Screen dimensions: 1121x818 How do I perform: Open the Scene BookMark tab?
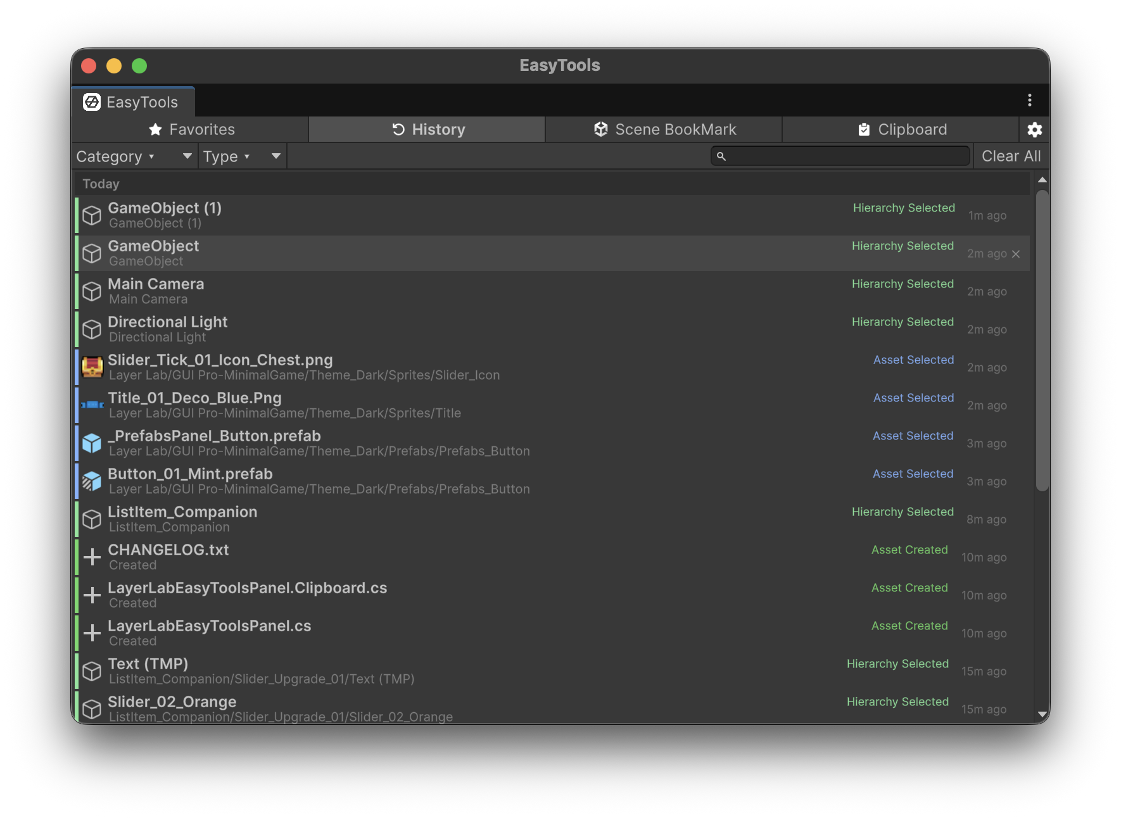pos(664,130)
